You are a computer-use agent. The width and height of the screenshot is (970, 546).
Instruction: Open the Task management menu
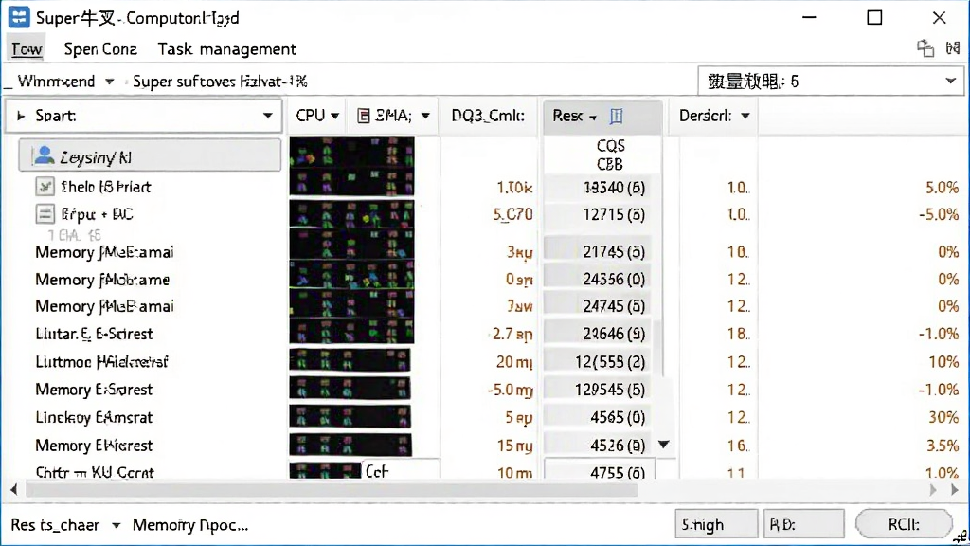(x=227, y=49)
